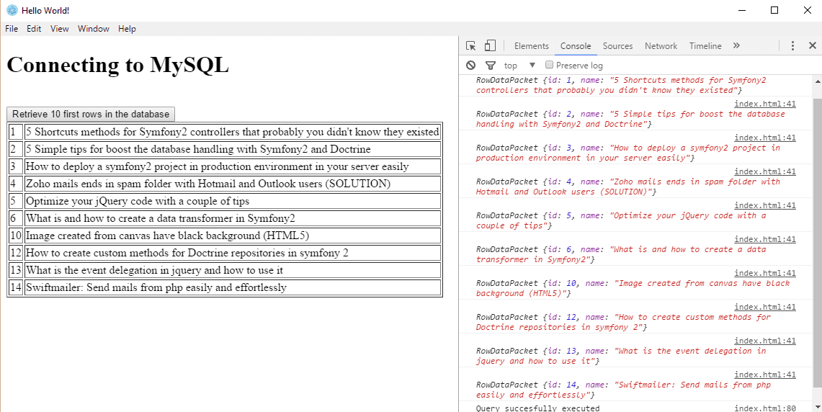Click table cell 'How to create custom methods for Doctrine'
This screenshot has height=412, width=822.
[232, 253]
